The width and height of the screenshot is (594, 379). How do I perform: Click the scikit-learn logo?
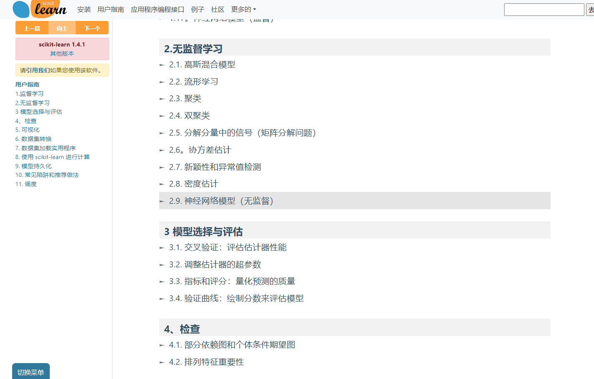40,9
